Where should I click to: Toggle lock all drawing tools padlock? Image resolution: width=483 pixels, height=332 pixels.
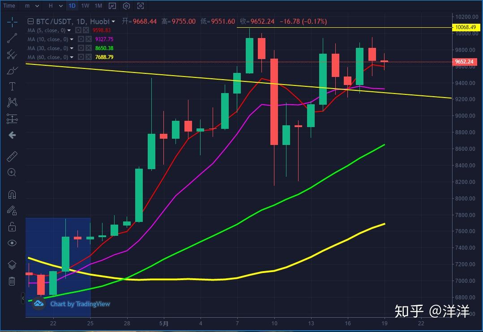(12, 227)
